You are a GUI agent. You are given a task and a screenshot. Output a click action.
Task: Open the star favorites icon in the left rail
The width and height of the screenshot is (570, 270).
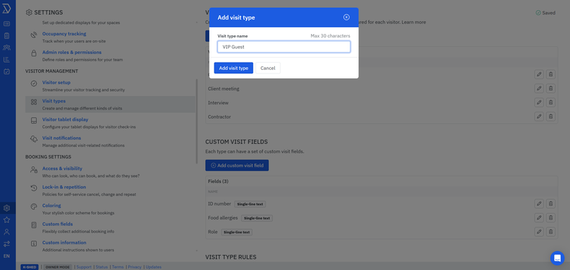point(6,220)
